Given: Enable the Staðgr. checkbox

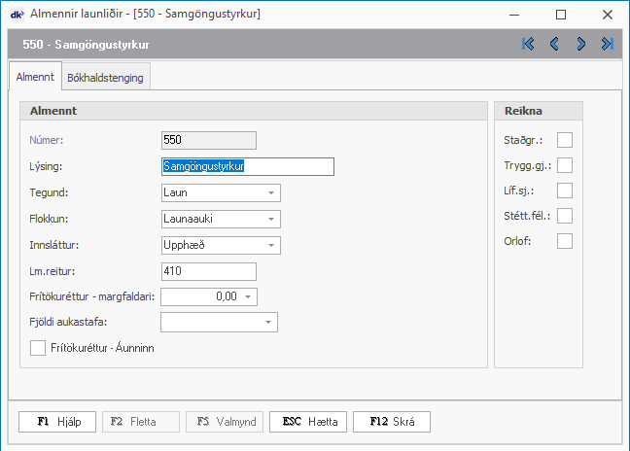Looking at the screenshot, I should 565,140.
